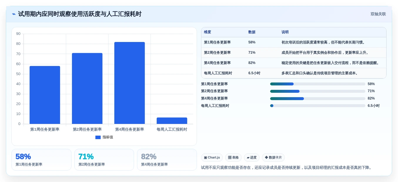This screenshot has width=398, height=182.
Task: Click the 第4周任务更新率 bar in chart
Action: point(129,83)
